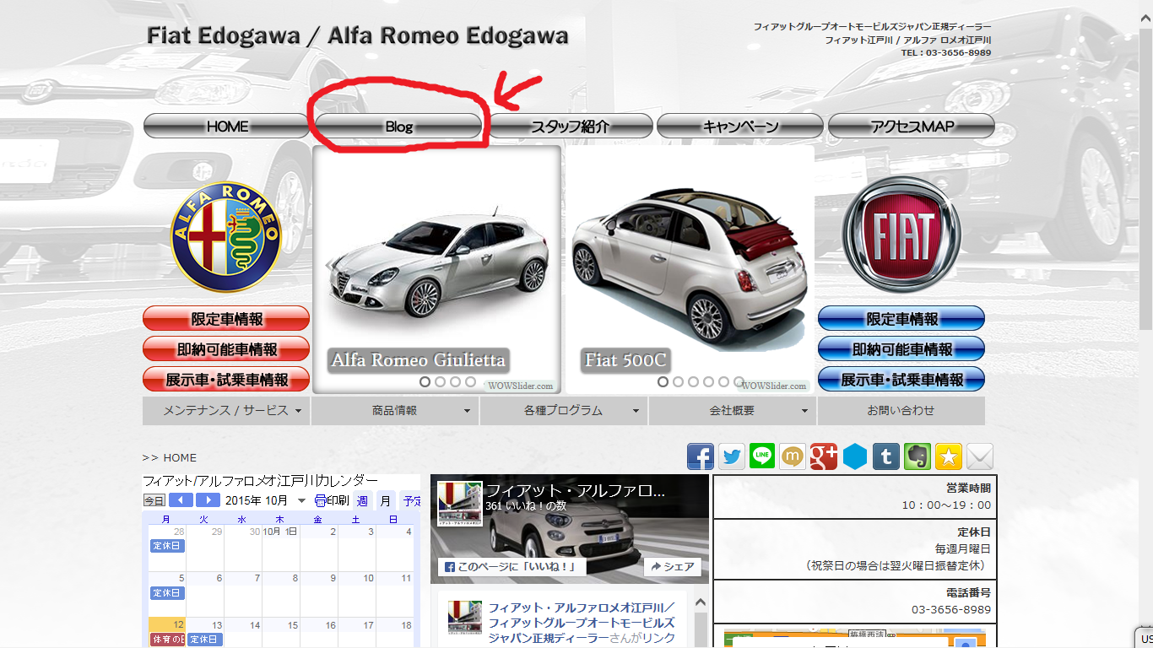
Task: Select fourth dot of Fiat 500C slider
Action: 709,382
